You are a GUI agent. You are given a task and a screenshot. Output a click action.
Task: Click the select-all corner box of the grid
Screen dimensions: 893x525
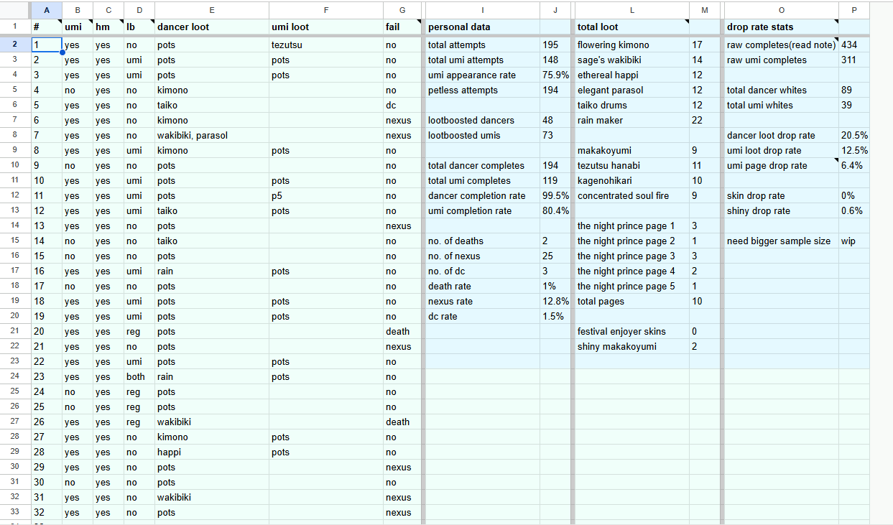click(14, 10)
